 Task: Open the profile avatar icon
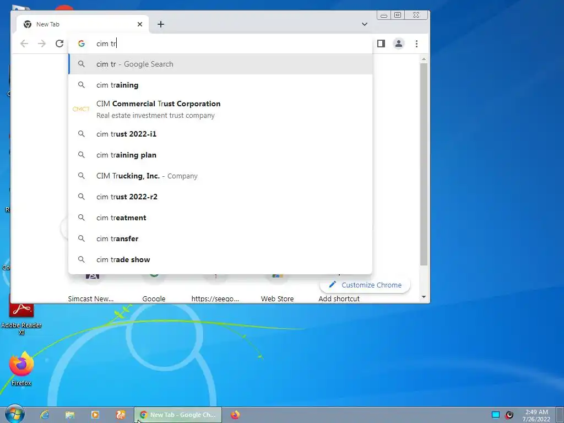tap(399, 44)
